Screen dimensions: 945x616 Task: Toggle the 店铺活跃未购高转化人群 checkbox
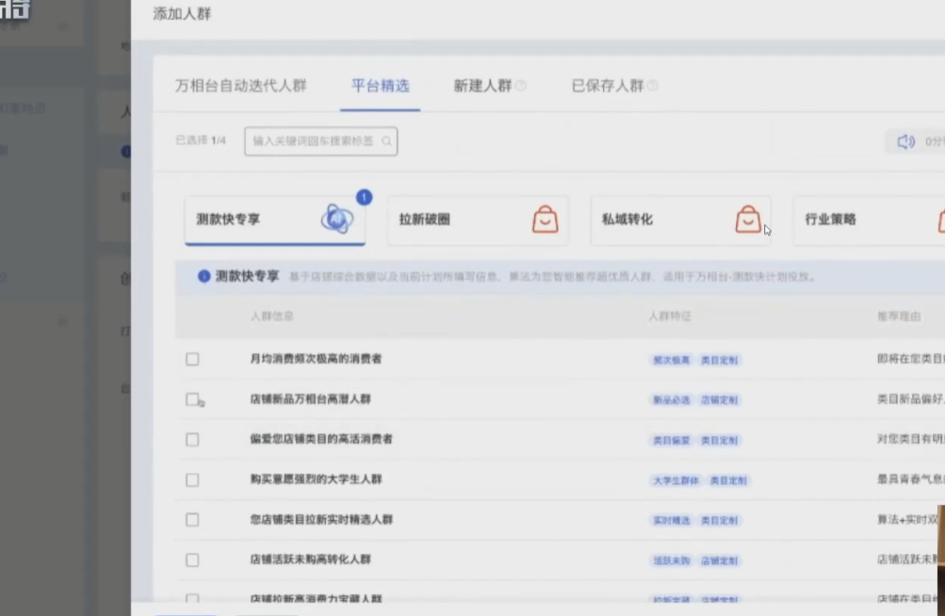click(192, 559)
